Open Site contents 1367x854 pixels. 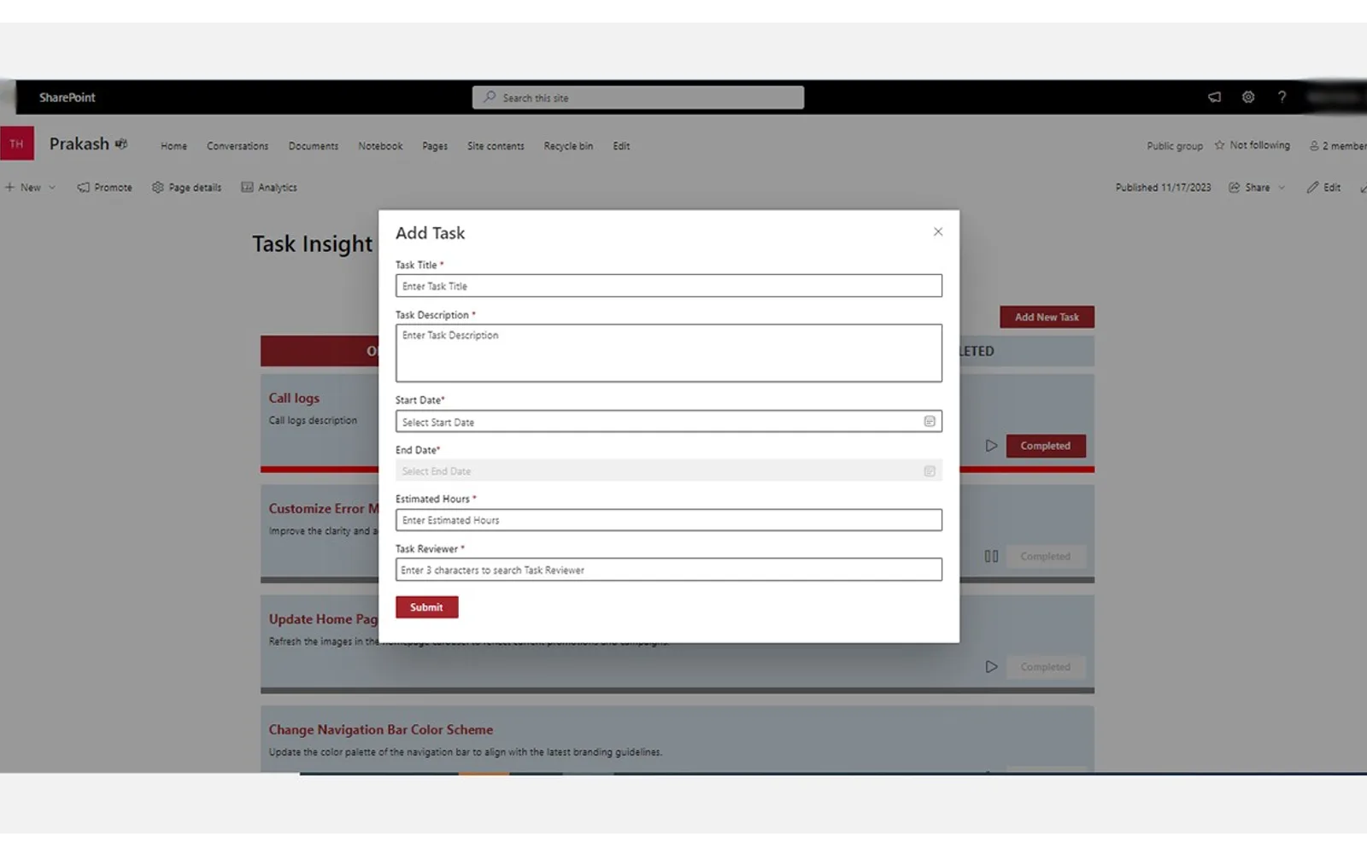point(496,146)
